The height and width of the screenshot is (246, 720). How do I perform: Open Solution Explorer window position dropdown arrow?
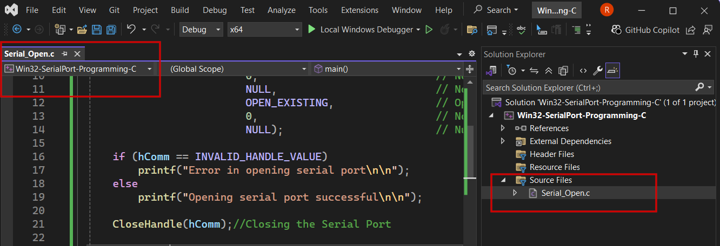coord(685,54)
